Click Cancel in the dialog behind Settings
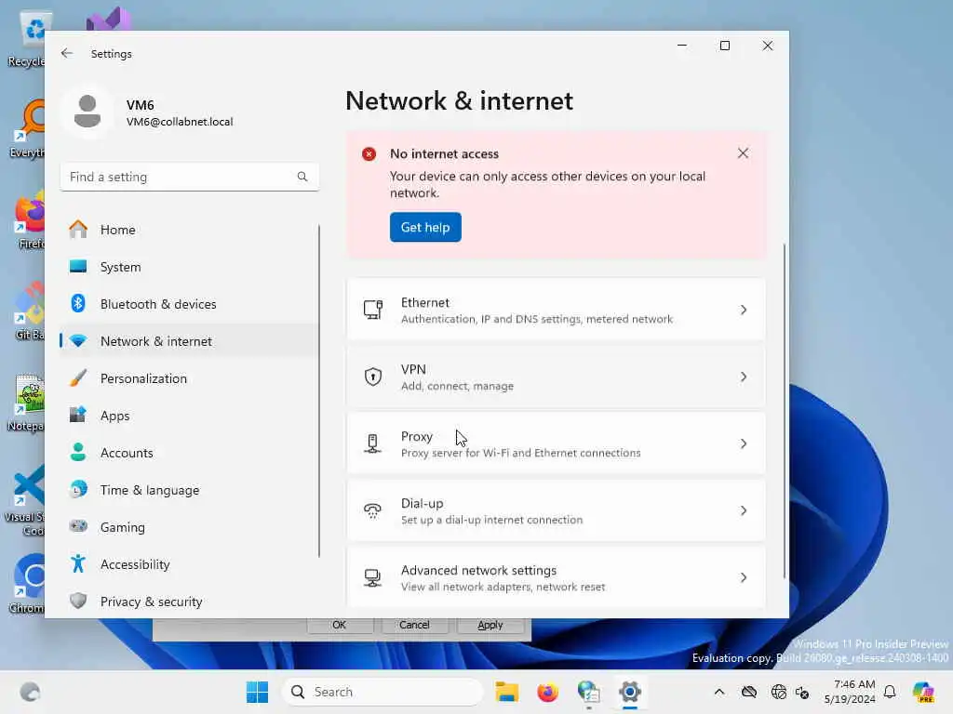Viewport: 953px width, 714px height. 414,625
